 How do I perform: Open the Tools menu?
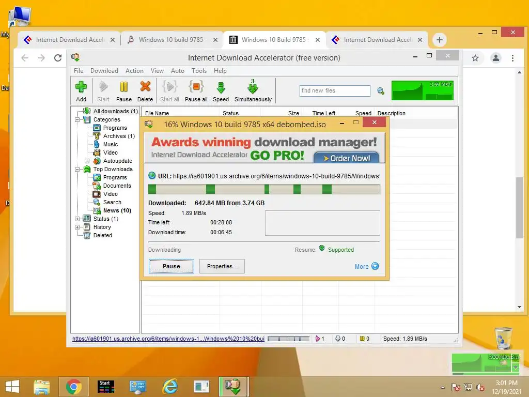pyautogui.click(x=199, y=71)
